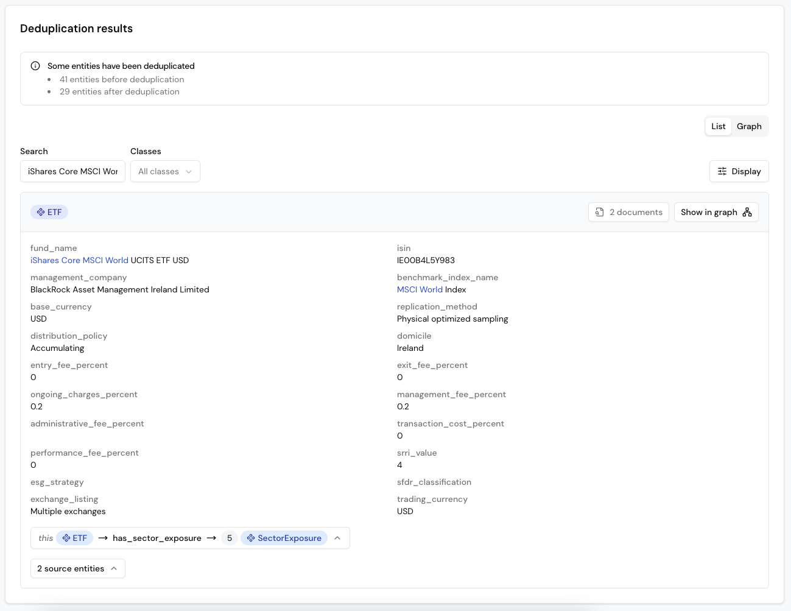Click the graph hierarchy icon on Show in graph
The height and width of the screenshot is (611, 791).
[x=747, y=212]
